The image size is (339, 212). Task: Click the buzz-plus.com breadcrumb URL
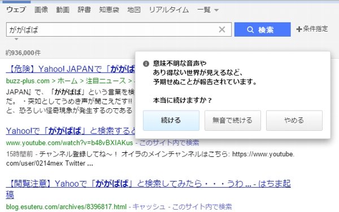28,81
